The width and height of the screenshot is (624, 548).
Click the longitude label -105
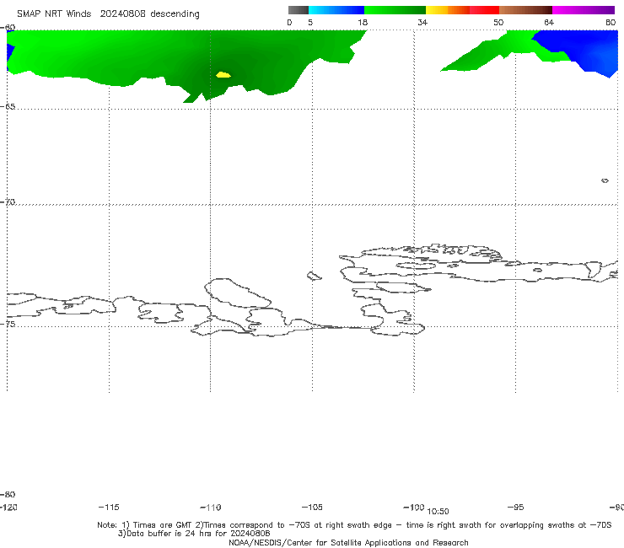[x=312, y=508]
